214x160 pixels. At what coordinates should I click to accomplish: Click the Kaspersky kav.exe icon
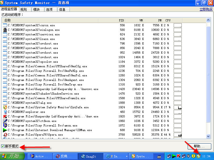5,117
